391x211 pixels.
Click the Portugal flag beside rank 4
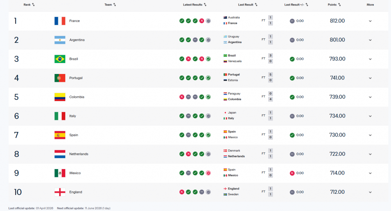[x=60, y=78]
